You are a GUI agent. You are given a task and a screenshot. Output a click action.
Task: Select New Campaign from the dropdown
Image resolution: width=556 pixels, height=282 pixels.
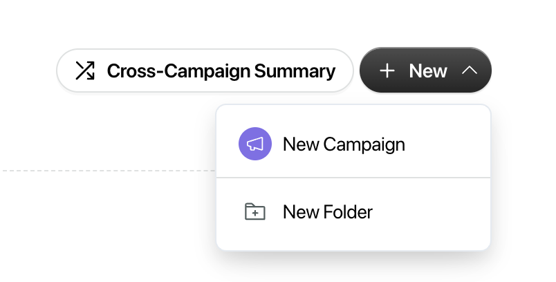pos(353,144)
